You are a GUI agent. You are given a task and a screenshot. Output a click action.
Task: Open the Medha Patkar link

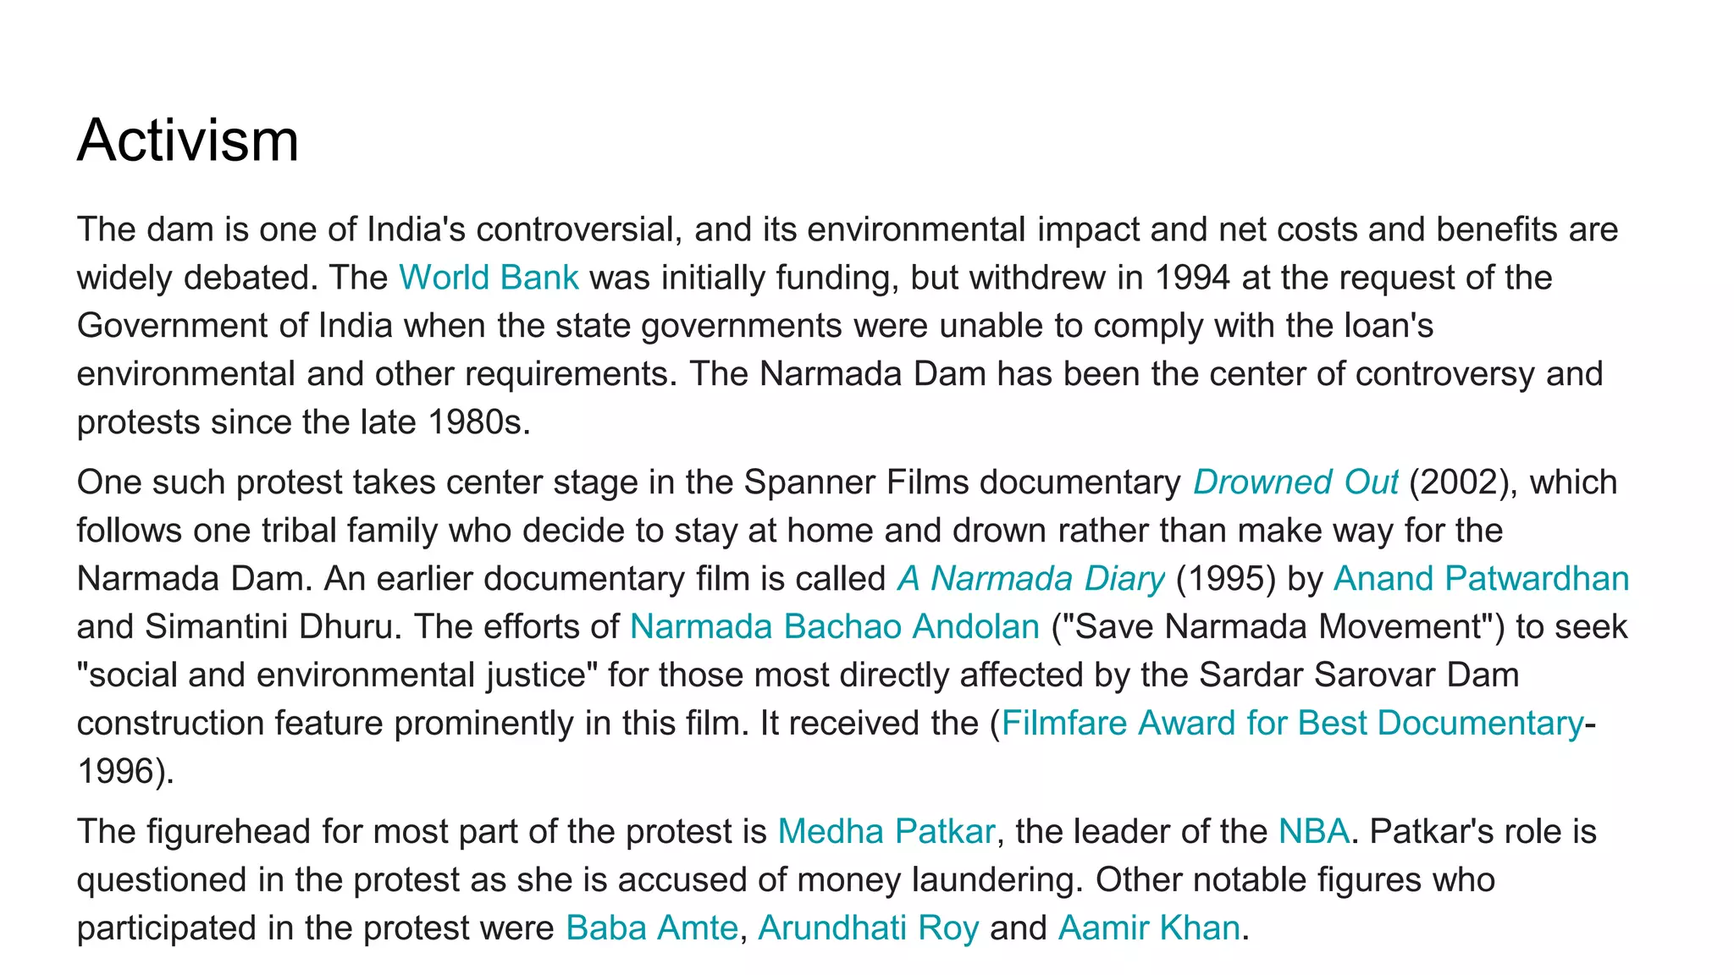tap(886, 832)
